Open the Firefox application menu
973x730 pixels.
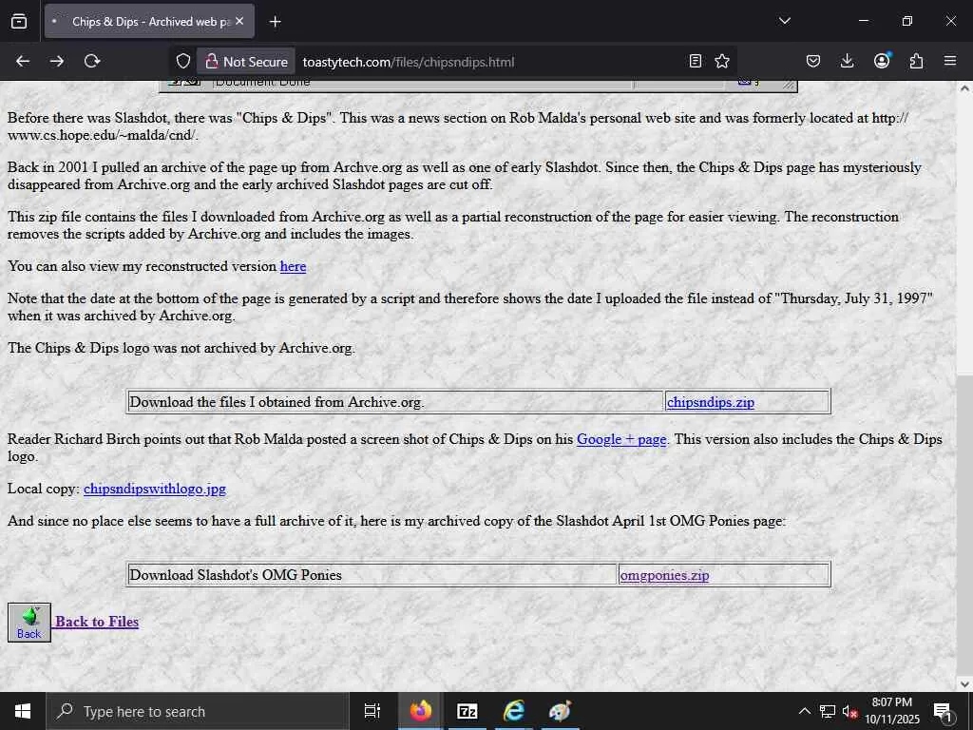[x=950, y=61]
